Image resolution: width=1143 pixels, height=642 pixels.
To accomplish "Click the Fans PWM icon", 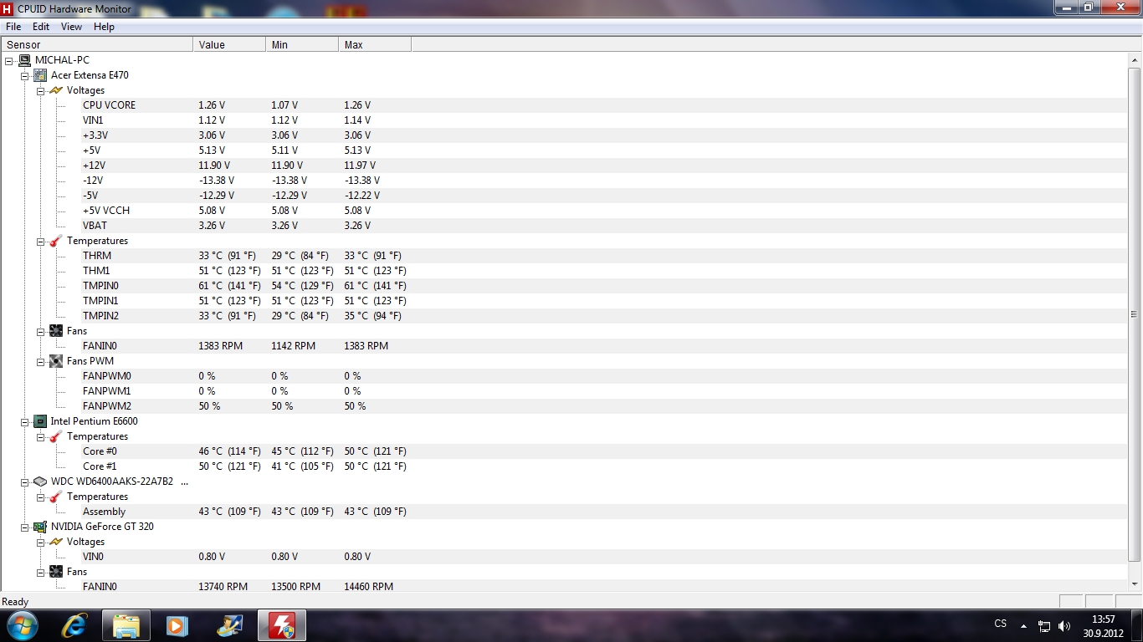I will pyautogui.click(x=56, y=361).
